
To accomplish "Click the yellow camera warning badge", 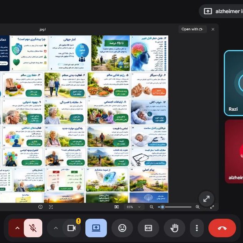I will [78, 221].
